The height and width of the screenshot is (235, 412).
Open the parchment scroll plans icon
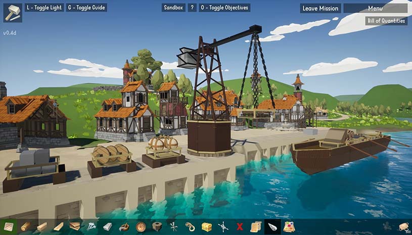[256, 226]
